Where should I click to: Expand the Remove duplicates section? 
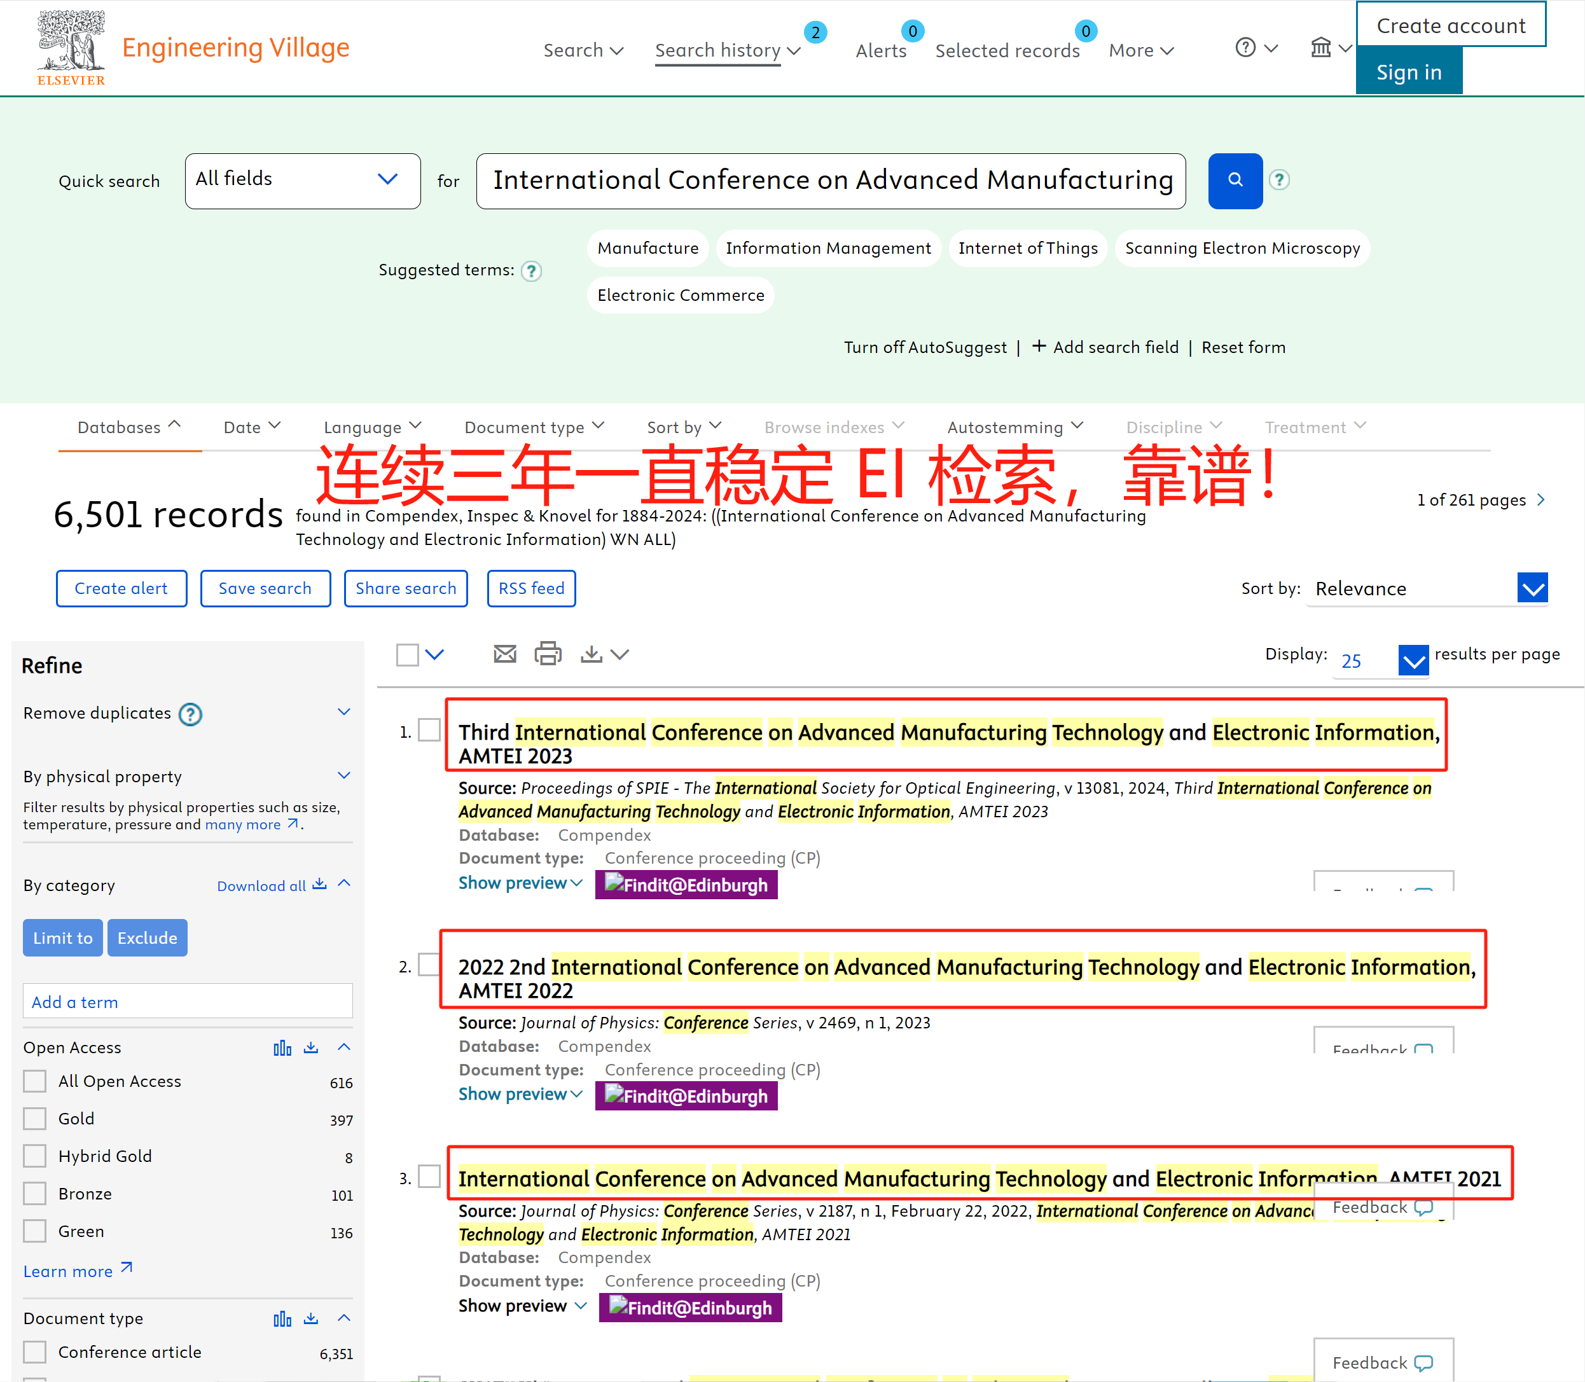344,712
